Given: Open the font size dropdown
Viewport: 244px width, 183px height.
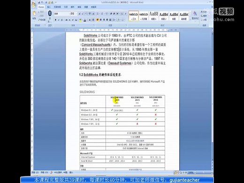Looking at the screenshot, I should tap(76, 14).
